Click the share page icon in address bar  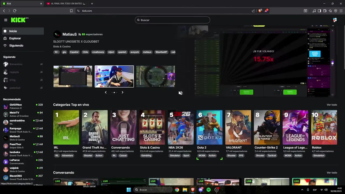coord(253,11)
